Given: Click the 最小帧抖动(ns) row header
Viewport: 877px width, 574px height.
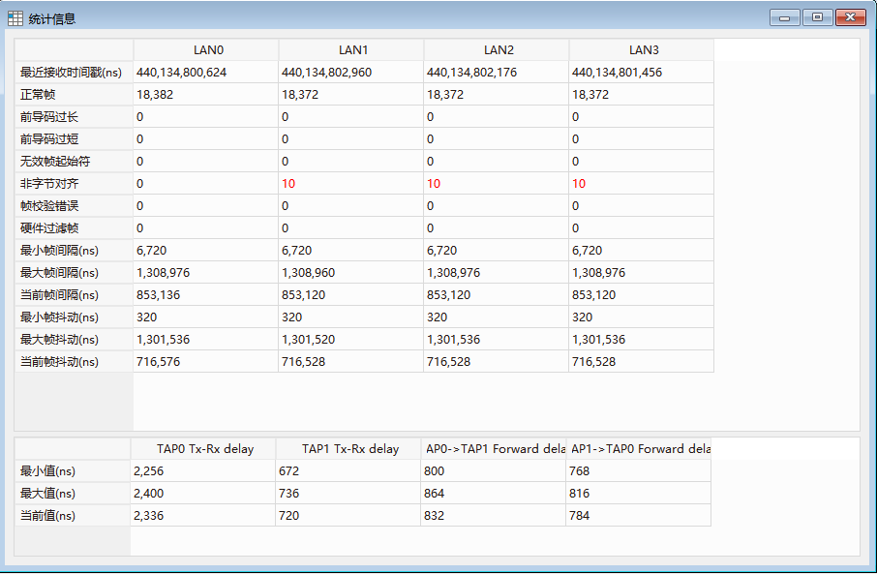Looking at the screenshot, I should [x=74, y=317].
